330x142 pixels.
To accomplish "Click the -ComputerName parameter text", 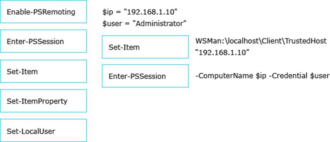I will (x=224, y=76).
